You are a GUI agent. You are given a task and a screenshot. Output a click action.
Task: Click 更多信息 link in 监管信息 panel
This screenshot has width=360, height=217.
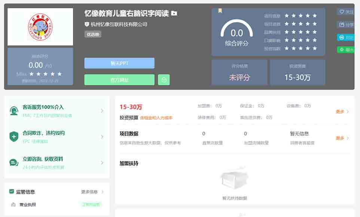click(x=89, y=192)
